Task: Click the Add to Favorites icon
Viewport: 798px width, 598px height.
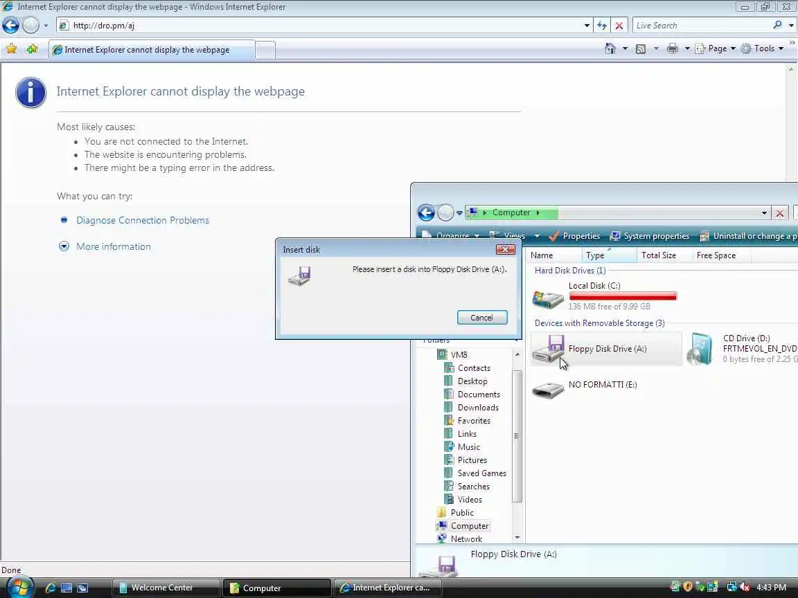Action: (32, 49)
